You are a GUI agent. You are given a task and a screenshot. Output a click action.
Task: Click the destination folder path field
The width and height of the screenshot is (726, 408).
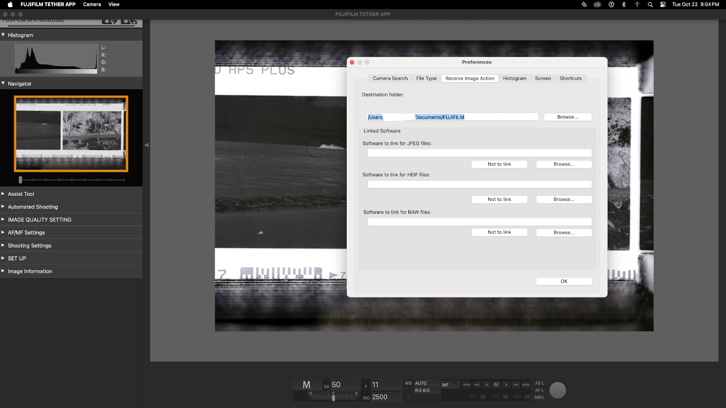tap(452, 117)
